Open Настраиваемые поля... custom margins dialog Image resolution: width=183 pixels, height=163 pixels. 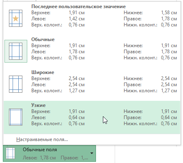[42, 139]
